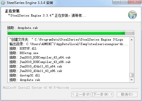Viewport: 142px width, 101px height.
Task: Click the Nullsoft Install System version text
Action: coord(36,88)
